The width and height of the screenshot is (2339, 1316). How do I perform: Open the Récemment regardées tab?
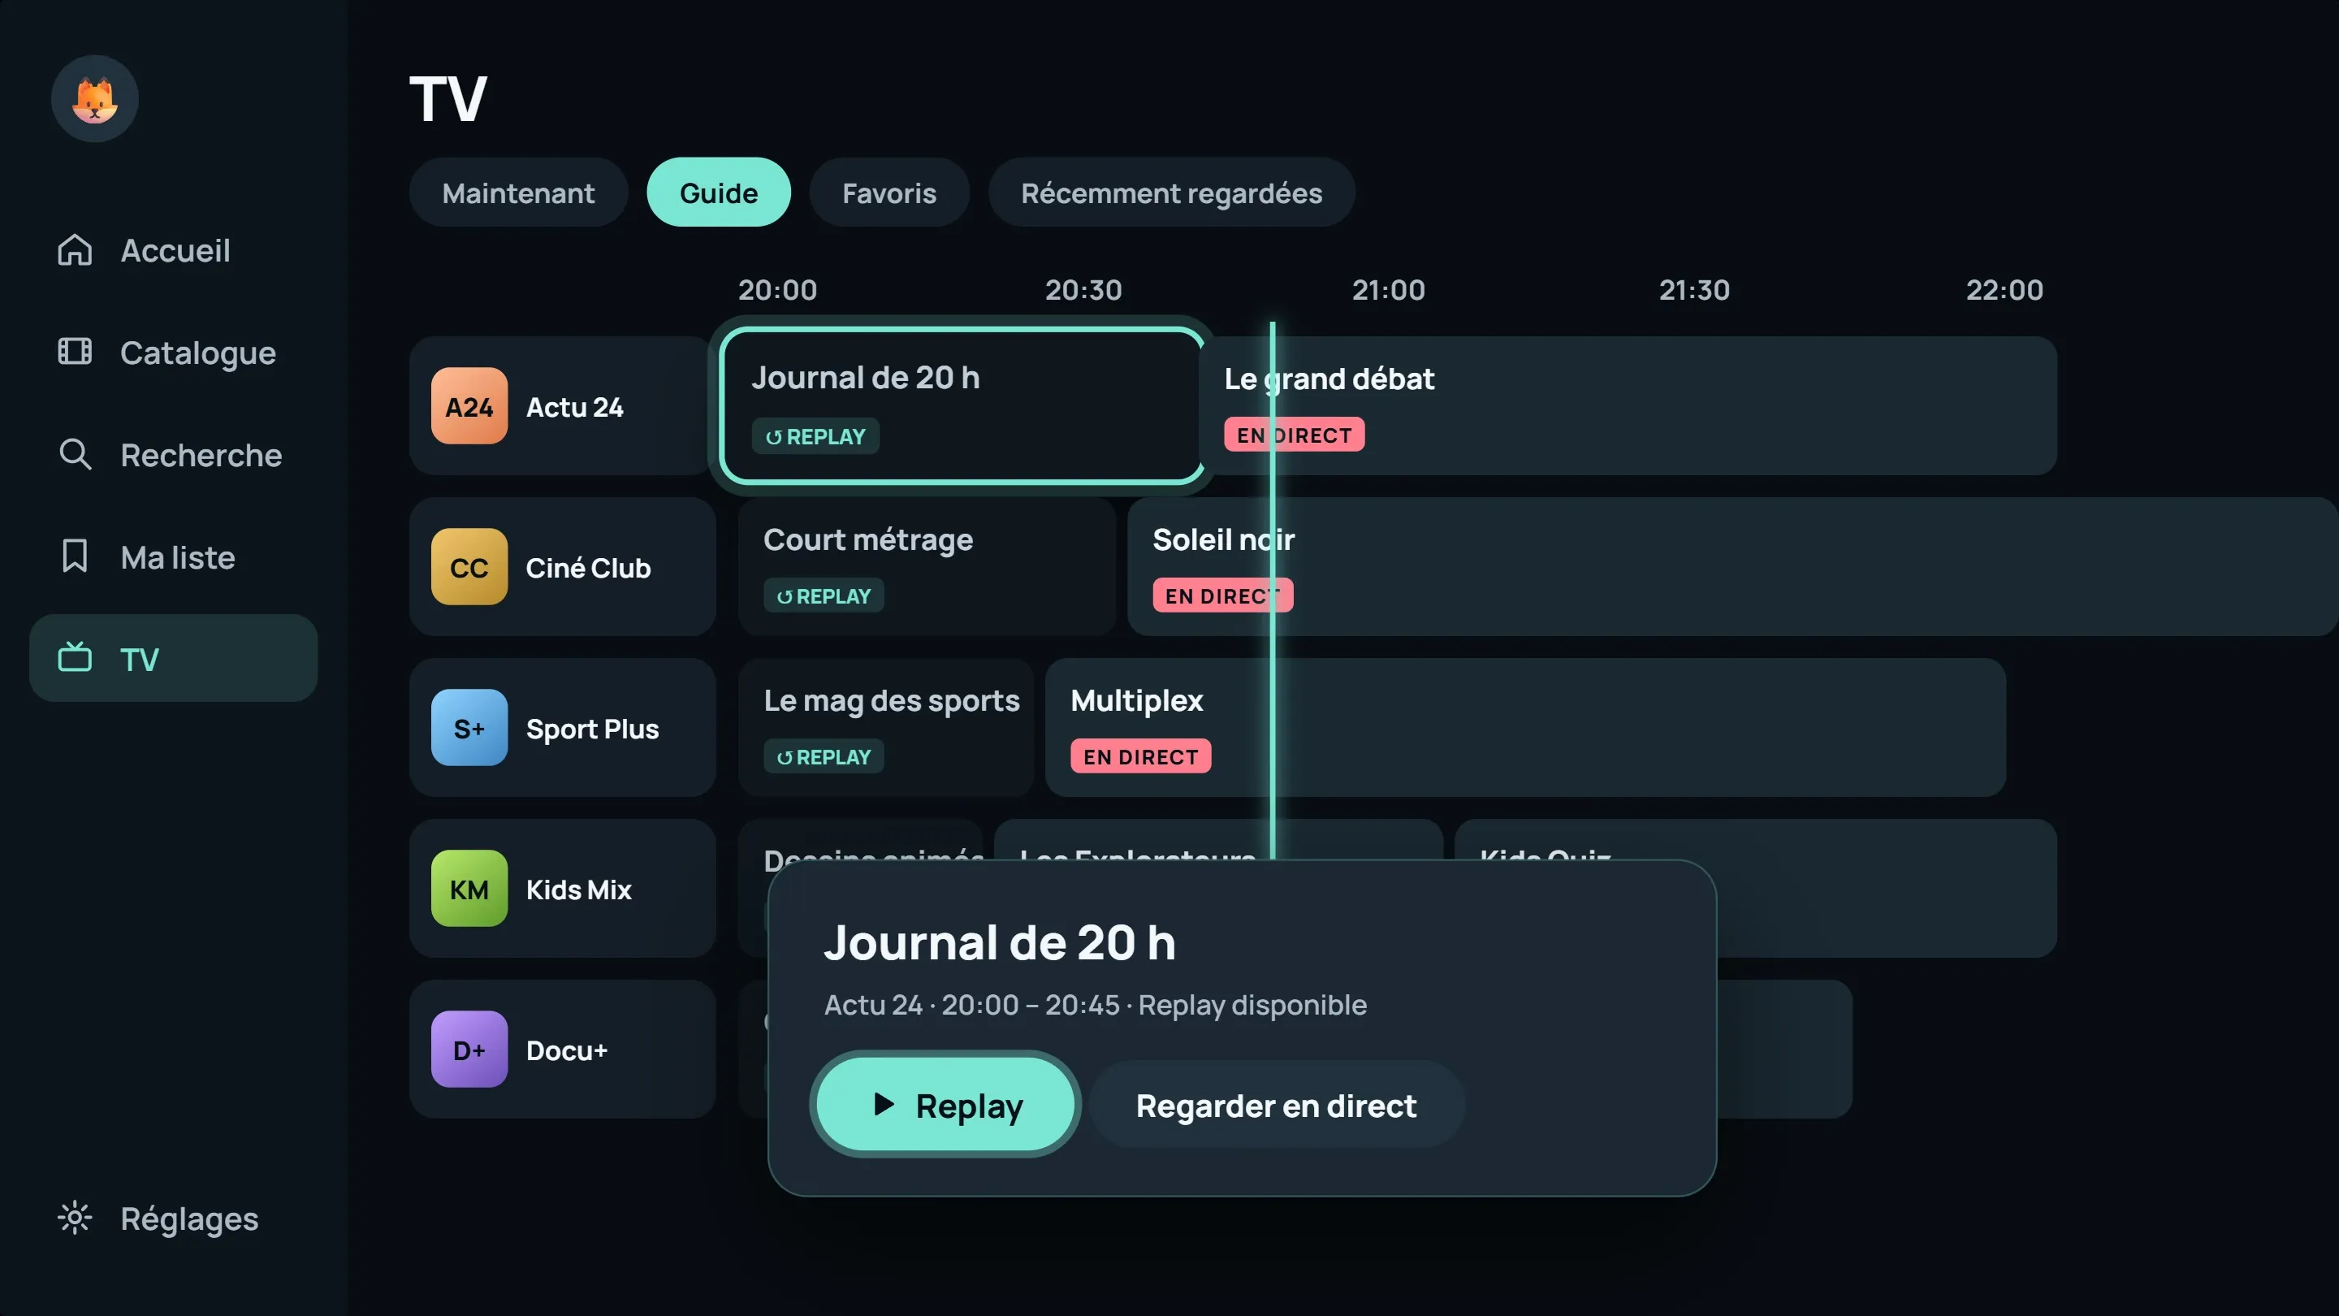(x=1171, y=193)
